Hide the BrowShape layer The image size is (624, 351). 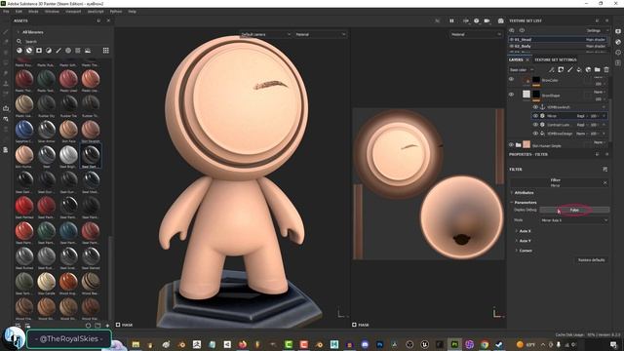coord(511,95)
